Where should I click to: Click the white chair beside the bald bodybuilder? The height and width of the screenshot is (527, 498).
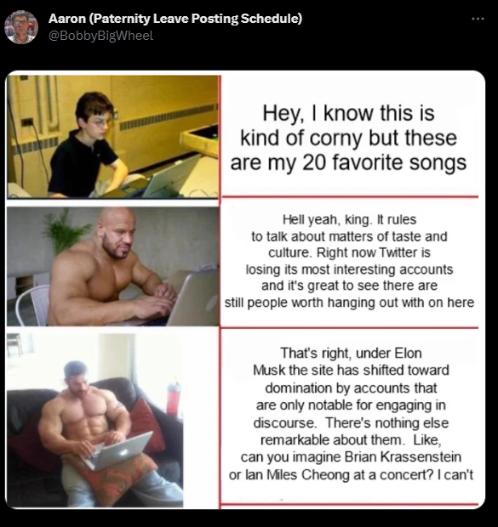tap(32, 306)
